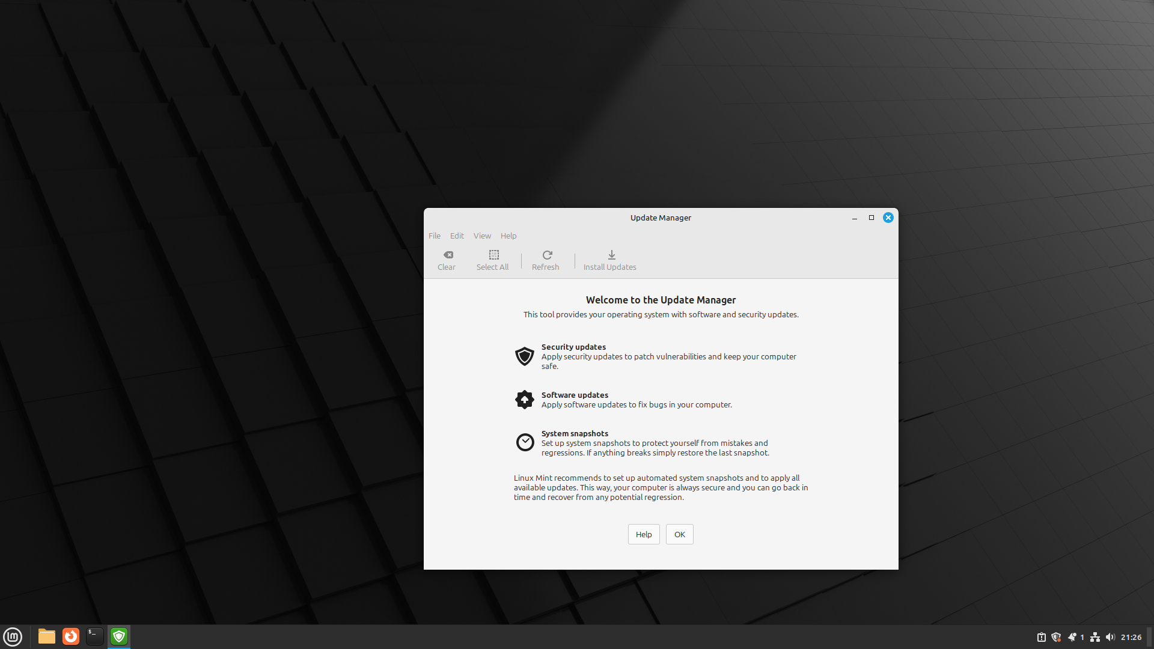
Task: Open the Update Manager shield from the taskbar
Action: pos(118,636)
